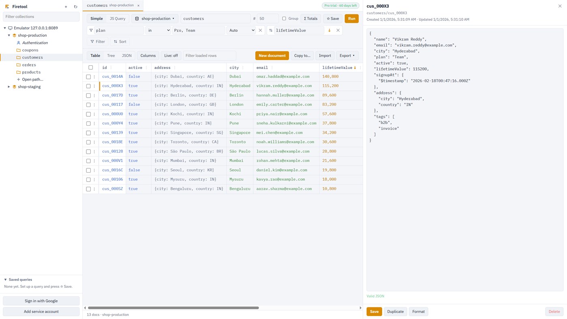Screen dimensions: 567x319
Task: Click the Sign in with Google button
Action: click(41, 301)
